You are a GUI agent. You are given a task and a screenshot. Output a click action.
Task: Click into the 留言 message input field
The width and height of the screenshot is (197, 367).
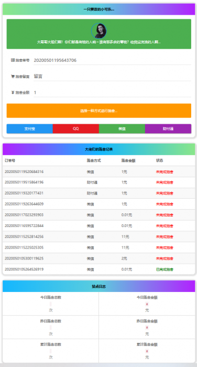point(112,77)
